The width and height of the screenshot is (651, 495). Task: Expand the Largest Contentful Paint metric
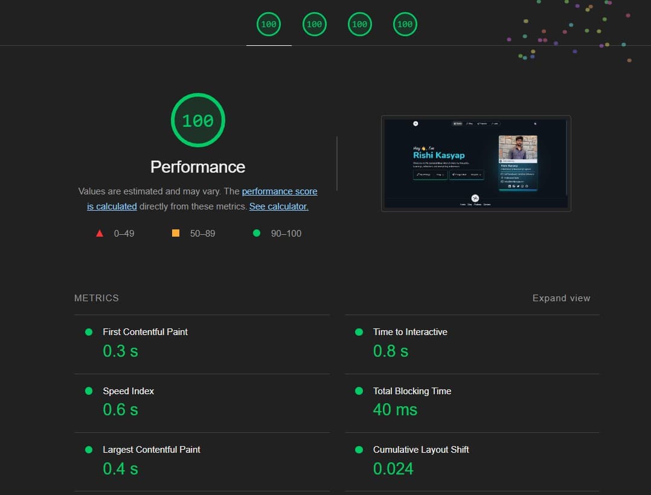tap(151, 450)
